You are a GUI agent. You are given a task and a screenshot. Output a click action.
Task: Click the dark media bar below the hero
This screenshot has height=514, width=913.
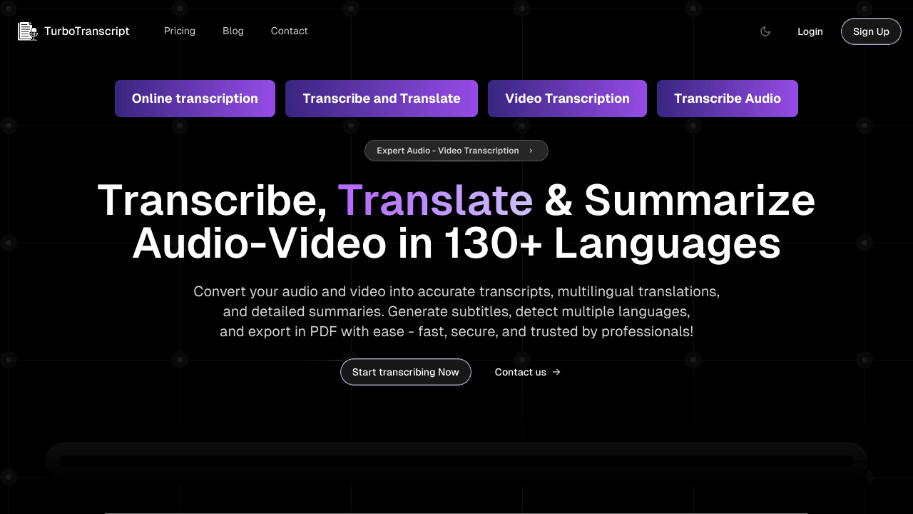pyautogui.click(x=456, y=460)
